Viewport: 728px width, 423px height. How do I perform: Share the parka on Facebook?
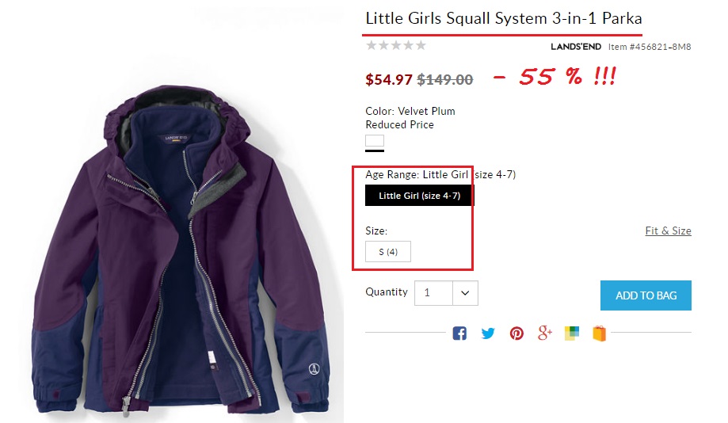pyautogui.click(x=459, y=333)
